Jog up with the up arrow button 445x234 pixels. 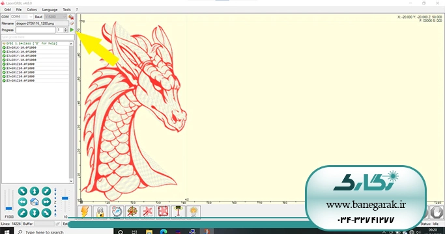click(35, 191)
